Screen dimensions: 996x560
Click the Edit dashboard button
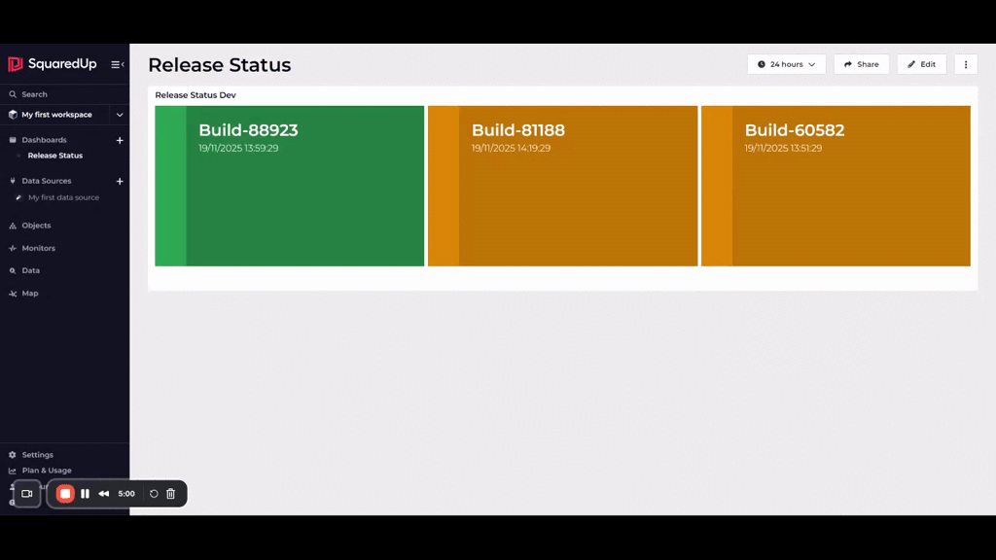click(x=921, y=64)
